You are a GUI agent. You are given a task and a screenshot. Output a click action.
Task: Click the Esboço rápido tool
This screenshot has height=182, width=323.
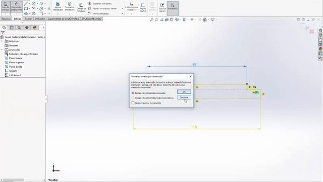click(163, 8)
